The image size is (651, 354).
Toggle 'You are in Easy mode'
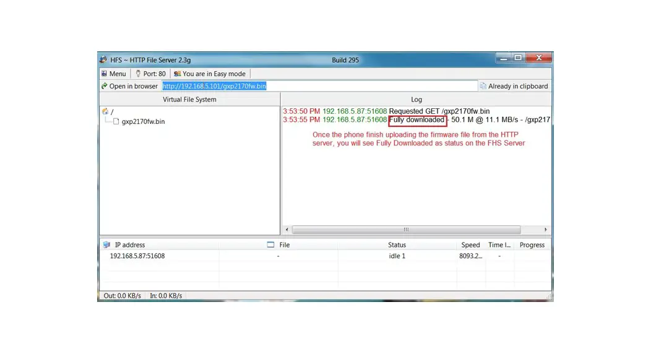[210, 74]
